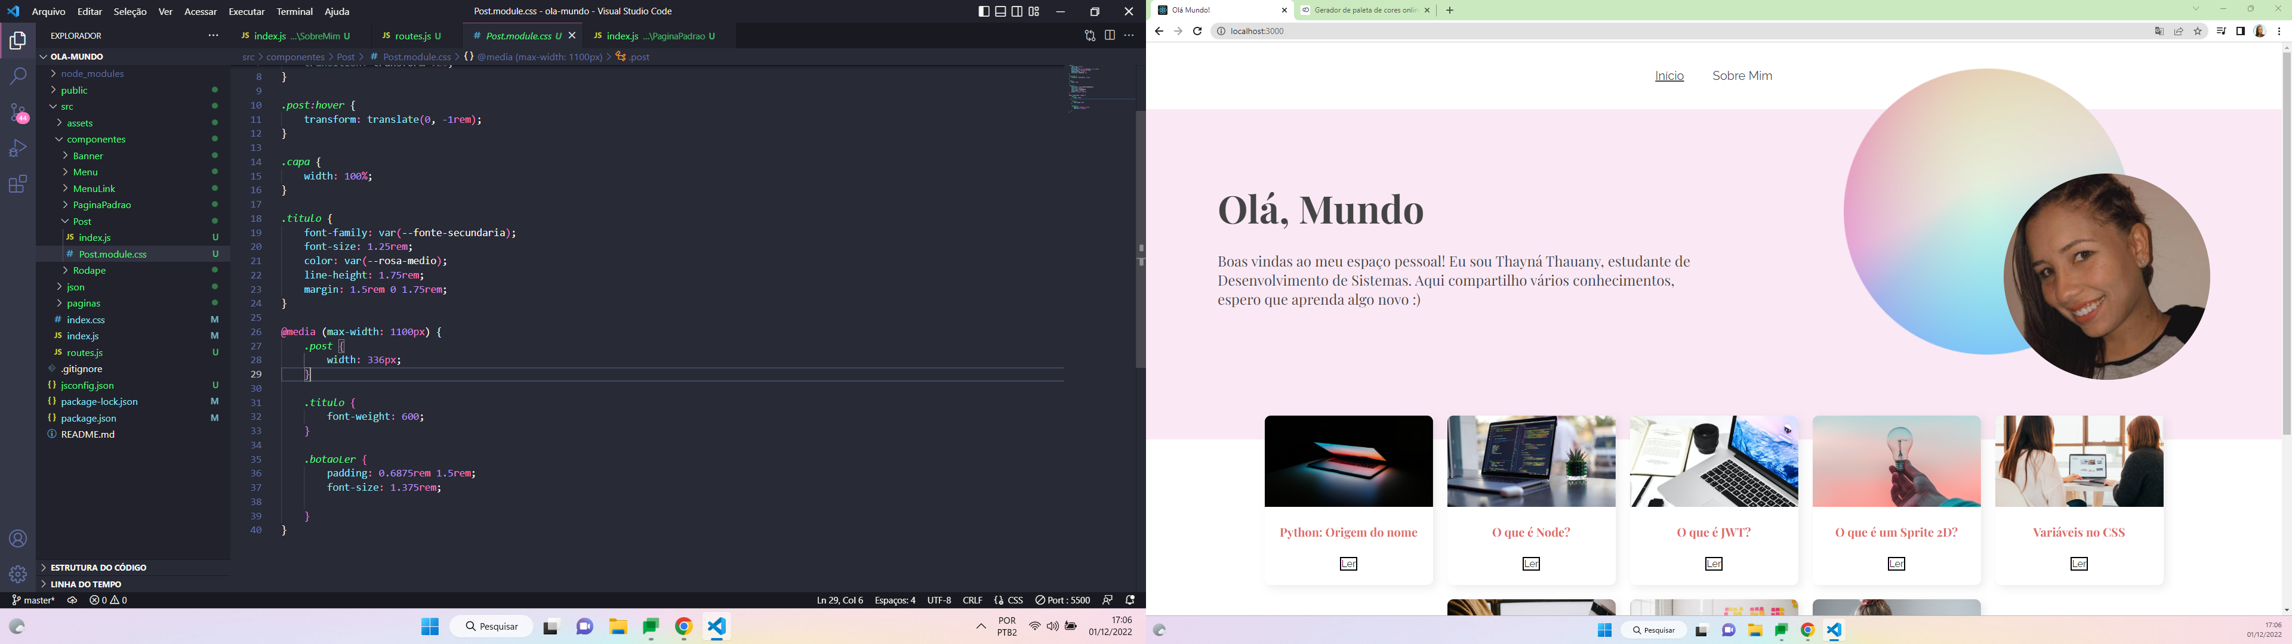Click the master* git branch in status bar
This screenshot has height=644, width=2292.
pyautogui.click(x=34, y=600)
